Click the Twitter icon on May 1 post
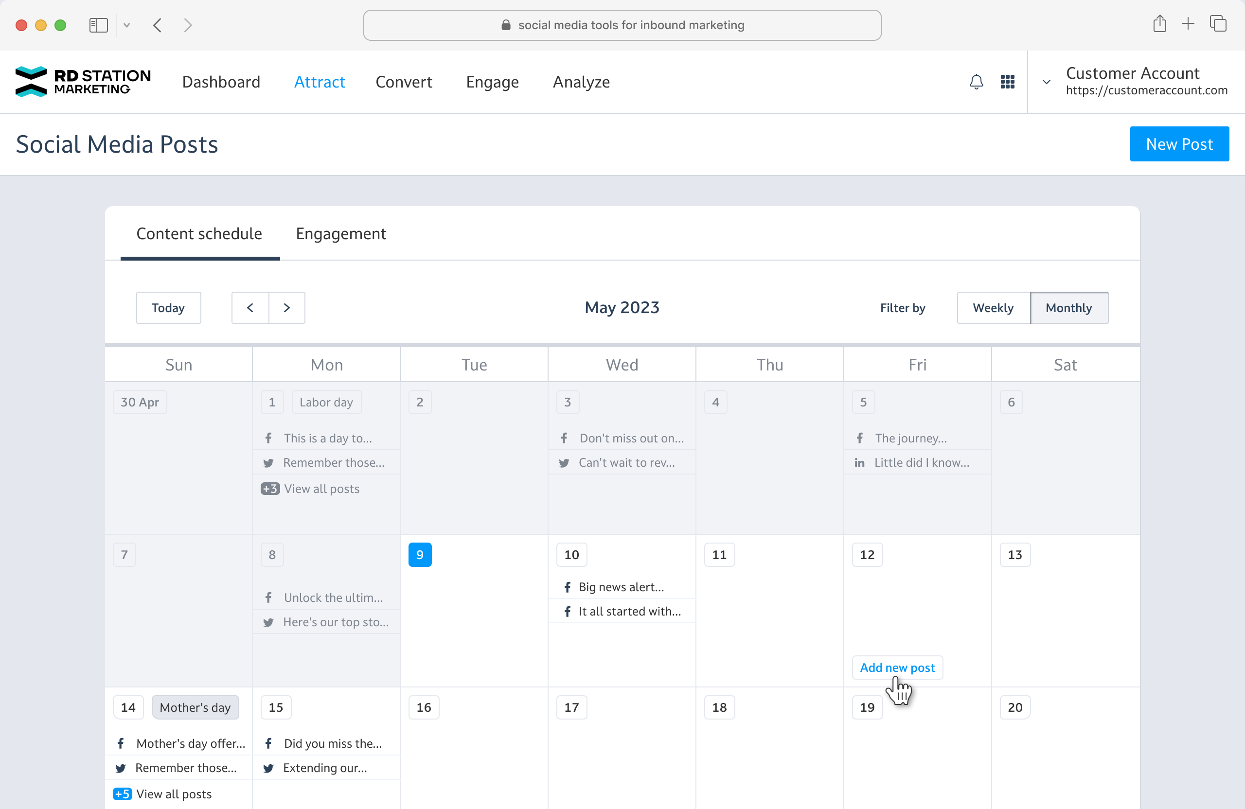 point(268,462)
